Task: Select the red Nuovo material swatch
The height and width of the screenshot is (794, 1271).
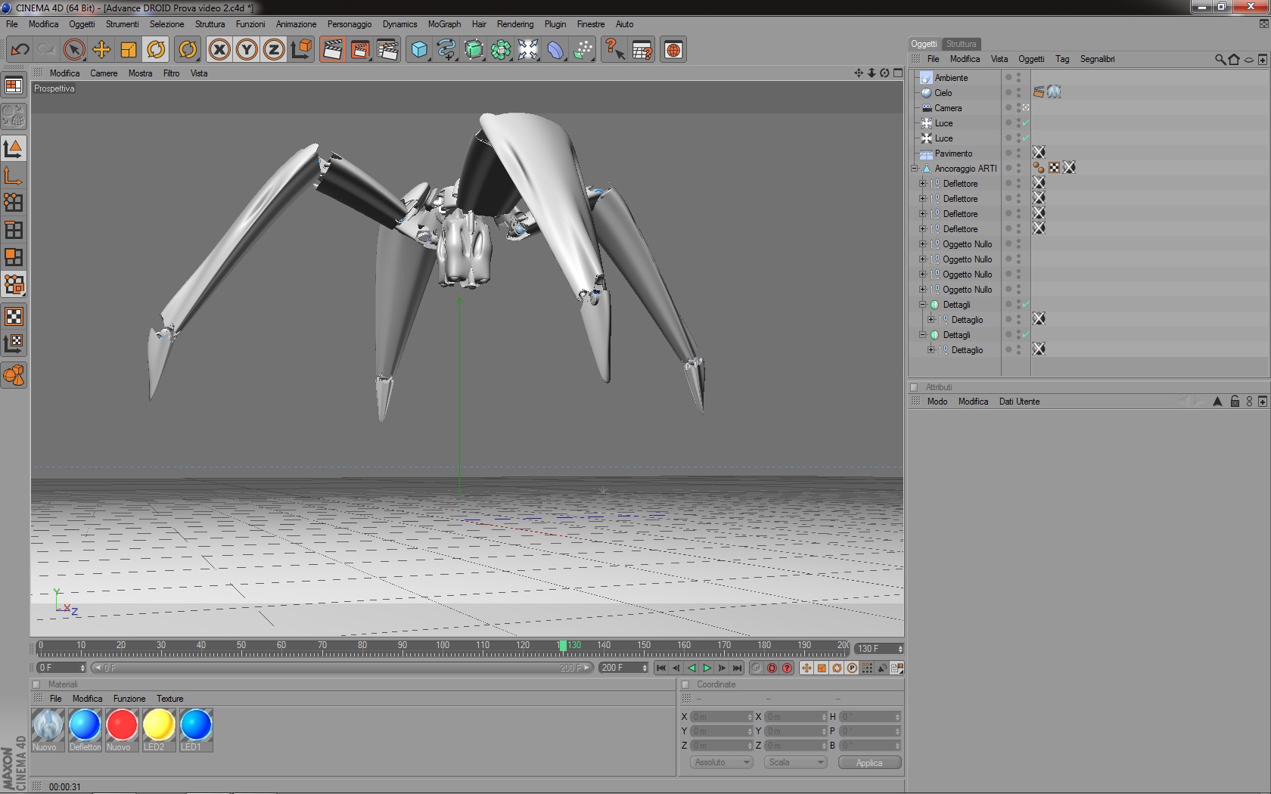Action: tap(121, 725)
